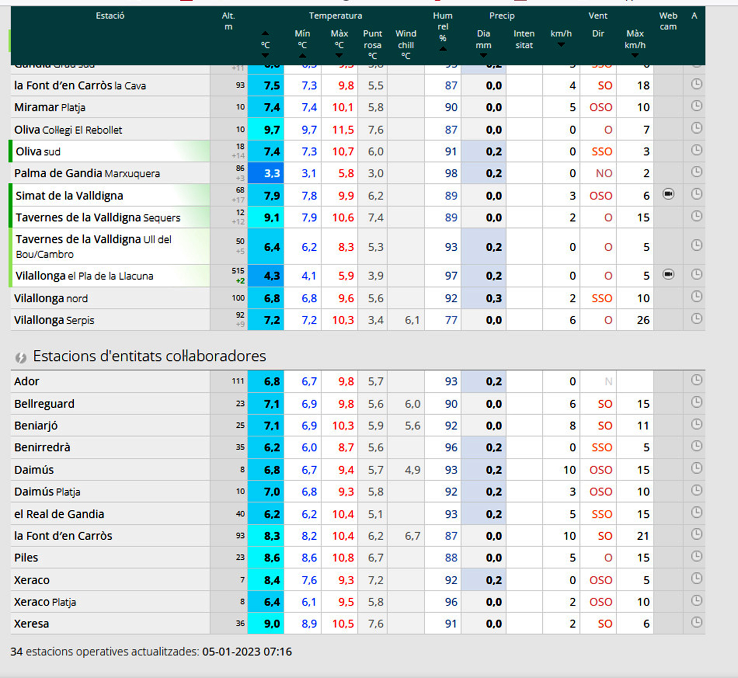Open history clock for Vilallonga Serpis

click(x=697, y=319)
